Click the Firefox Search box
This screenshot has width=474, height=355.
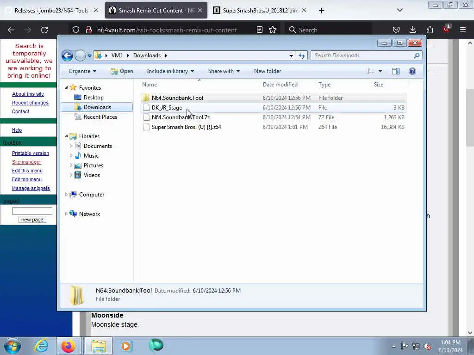[x=328, y=30]
